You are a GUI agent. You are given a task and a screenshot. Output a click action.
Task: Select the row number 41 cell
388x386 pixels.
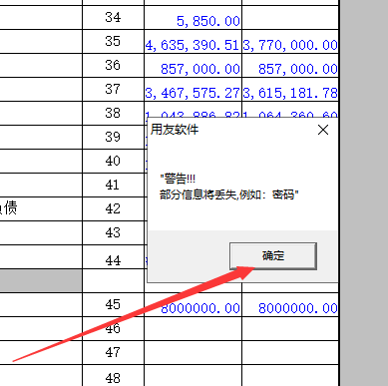[x=113, y=186]
